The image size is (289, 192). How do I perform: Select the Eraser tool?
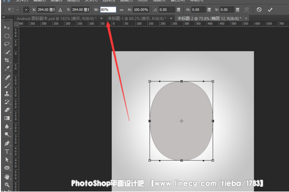tap(7, 110)
